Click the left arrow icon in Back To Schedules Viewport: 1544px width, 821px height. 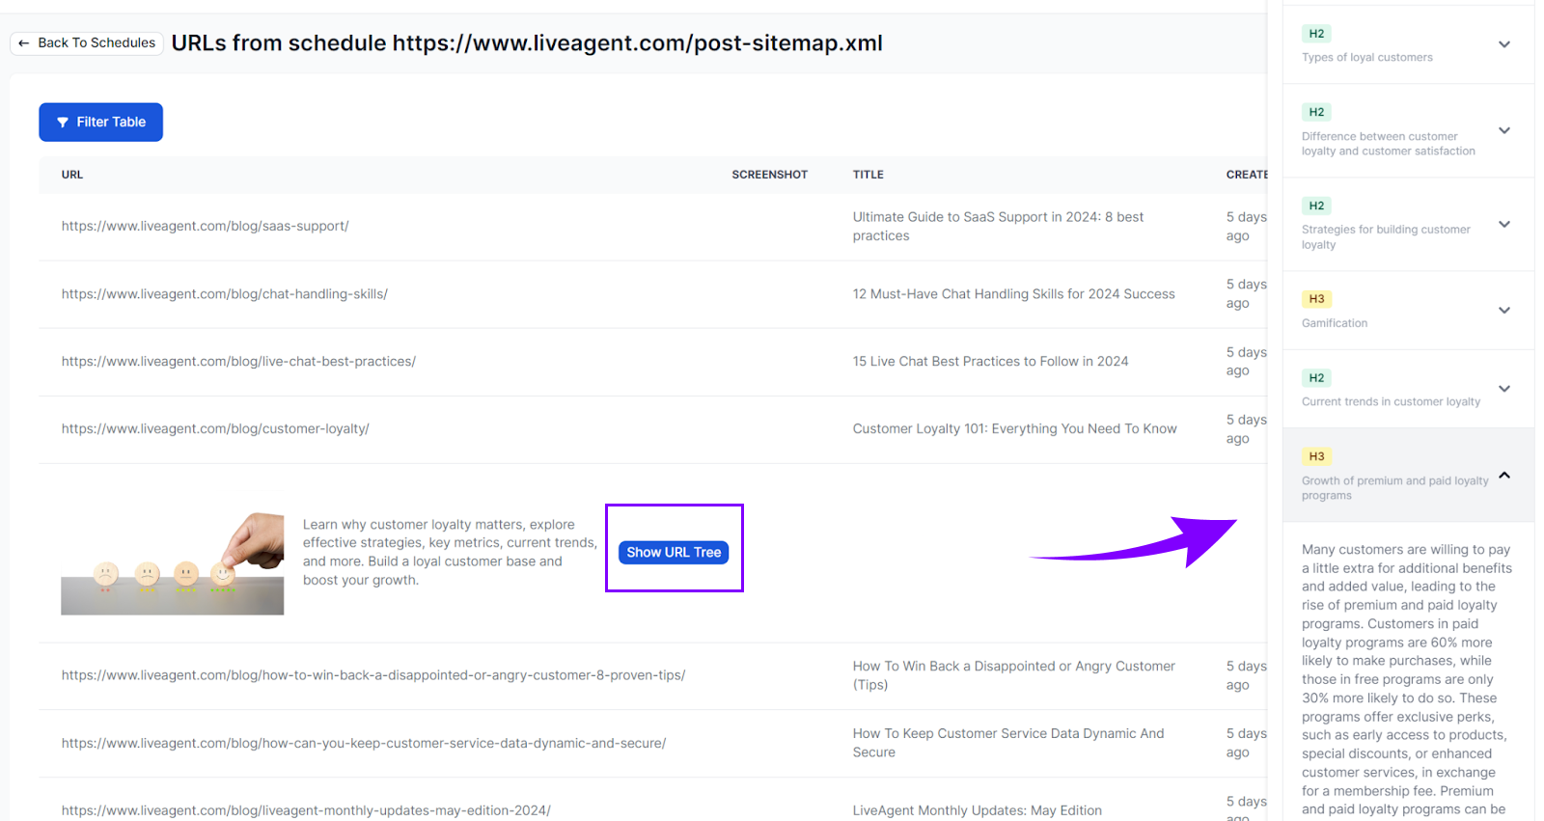pyautogui.click(x=24, y=43)
